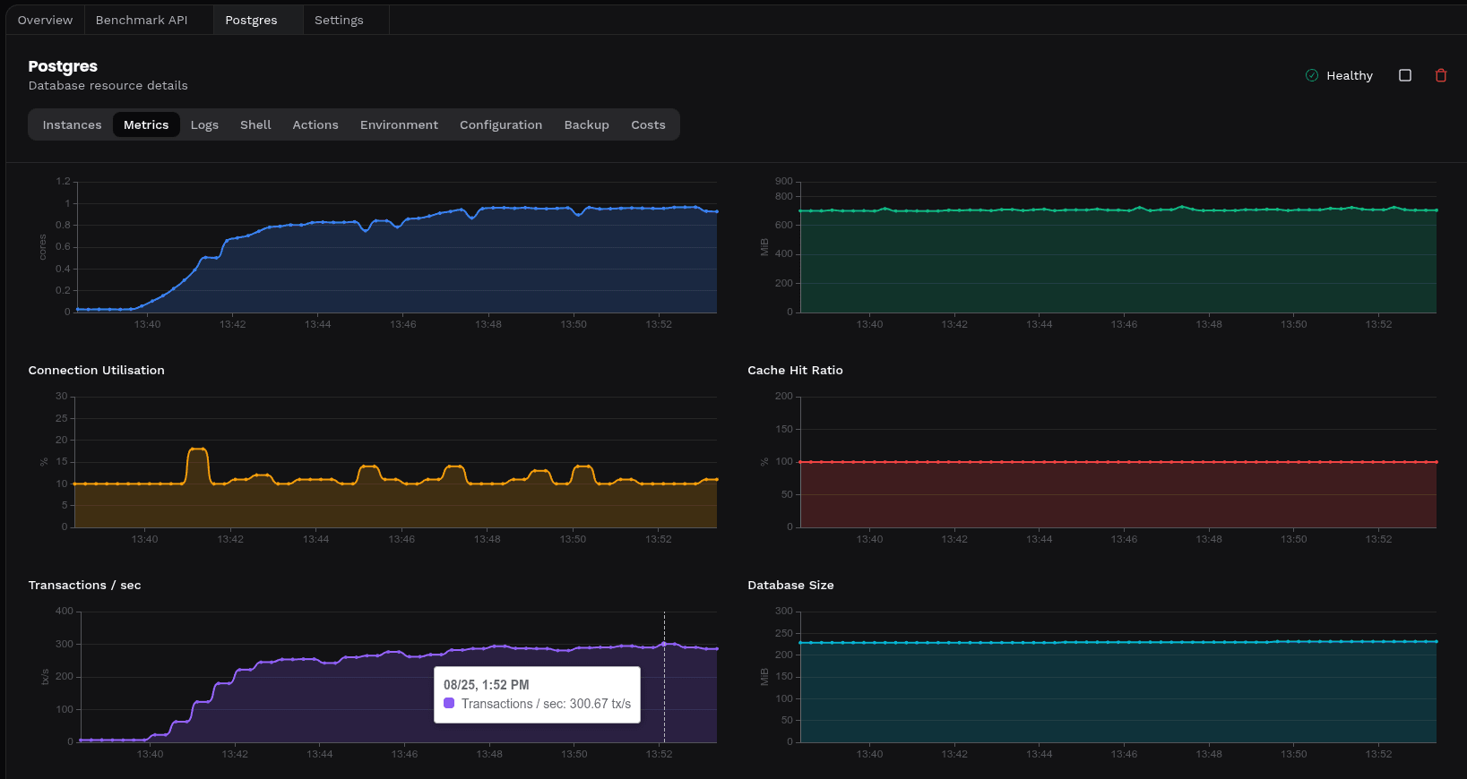Image resolution: width=1467 pixels, height=779 pixels.
Task: Click the cyan Database Size line
Action: 1118,642
